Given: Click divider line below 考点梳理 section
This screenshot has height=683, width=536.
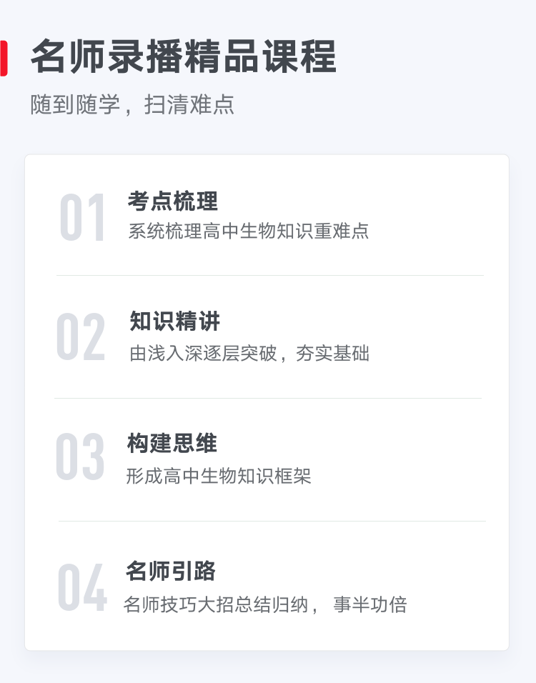Looking at the screenshot, I should 269,275.
